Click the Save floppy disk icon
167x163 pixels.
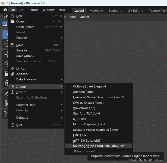point(12,45)
